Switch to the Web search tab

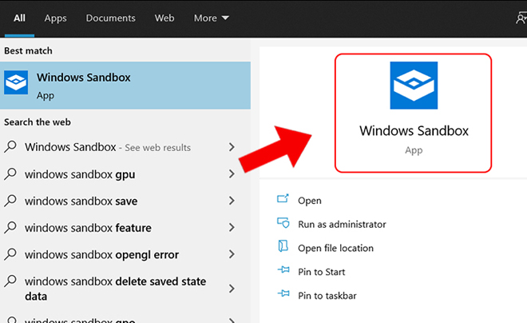click(x=164, y=18)
